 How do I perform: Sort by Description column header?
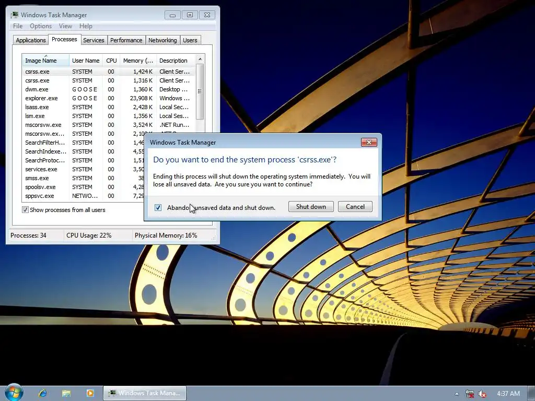(176, 61)
